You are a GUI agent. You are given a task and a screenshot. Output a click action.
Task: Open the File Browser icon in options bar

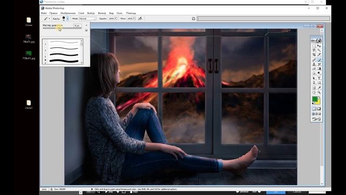point(194,18)
